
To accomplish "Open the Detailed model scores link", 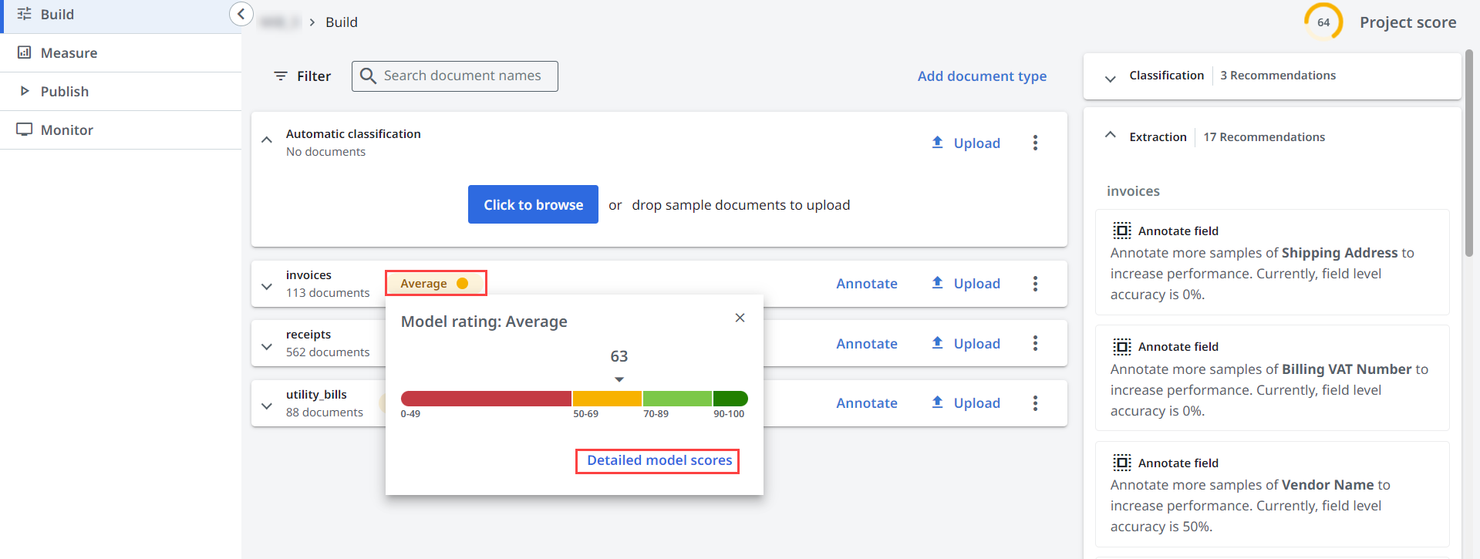I will point(659,460).
